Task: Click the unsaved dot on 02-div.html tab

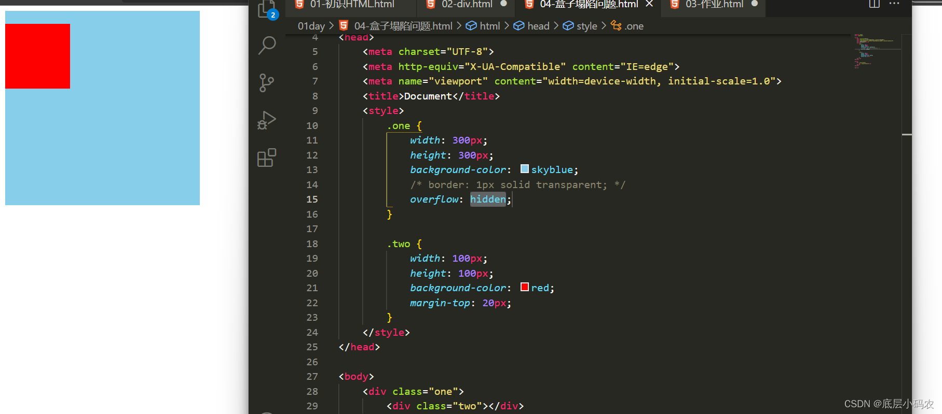Action: click(503, 4)
